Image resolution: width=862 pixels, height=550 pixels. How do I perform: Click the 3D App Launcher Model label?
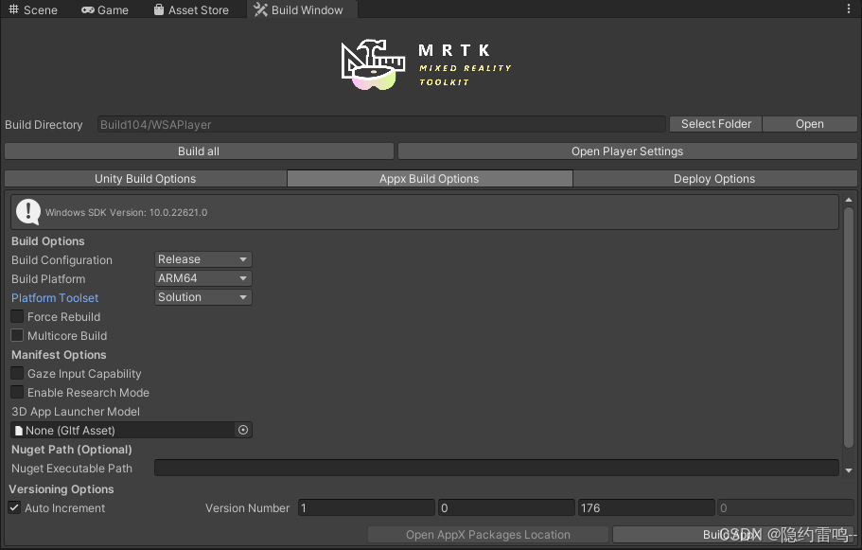click(x=76, y=412)
